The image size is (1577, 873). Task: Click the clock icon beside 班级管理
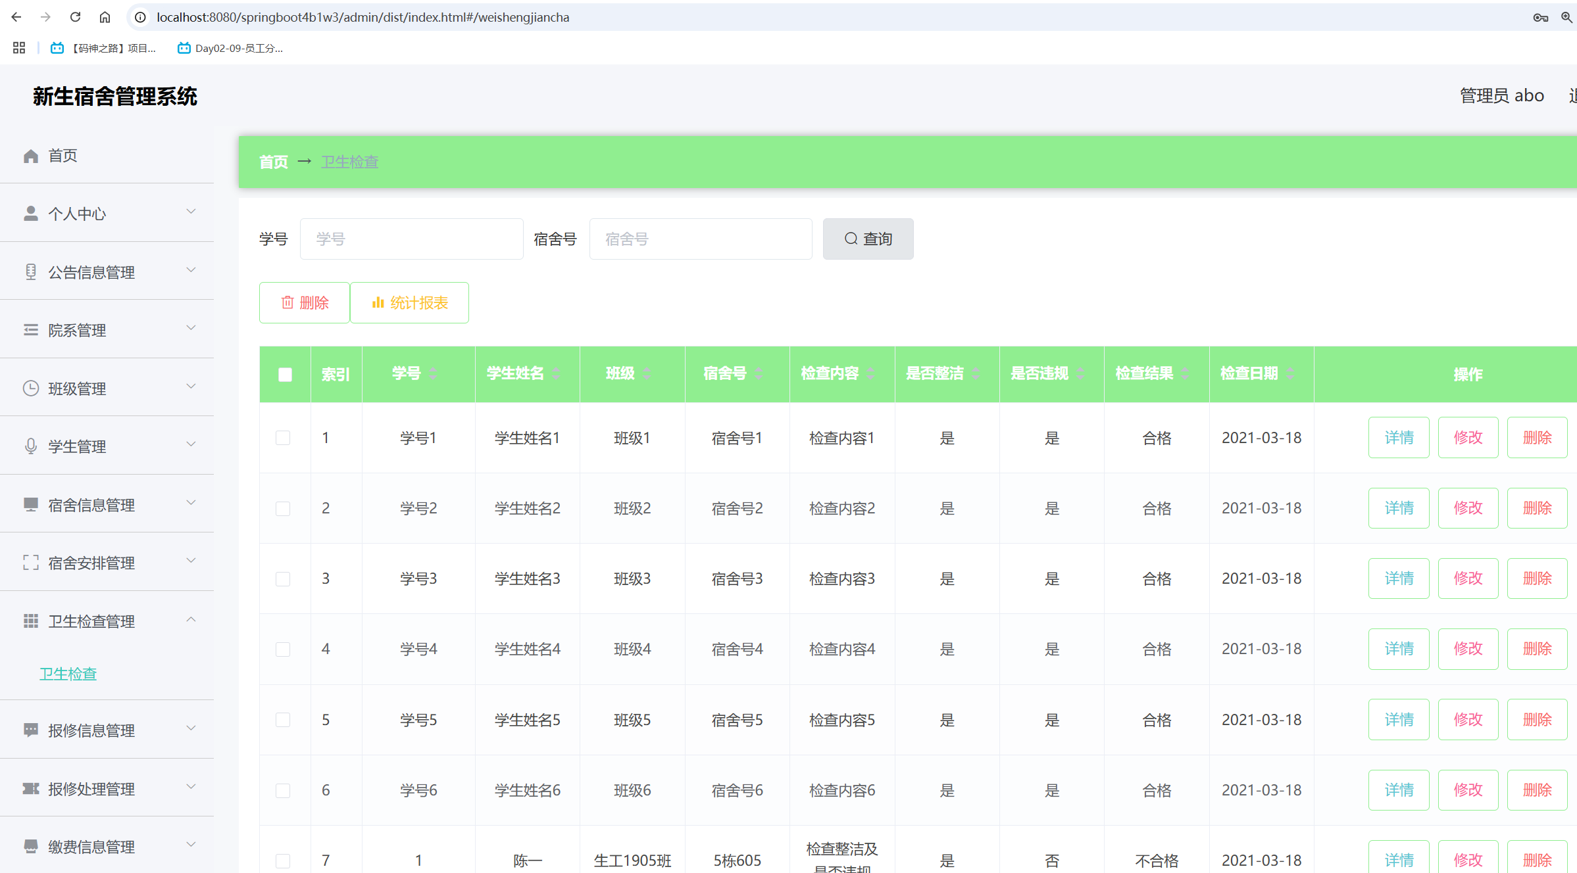[x=30, y=389]
